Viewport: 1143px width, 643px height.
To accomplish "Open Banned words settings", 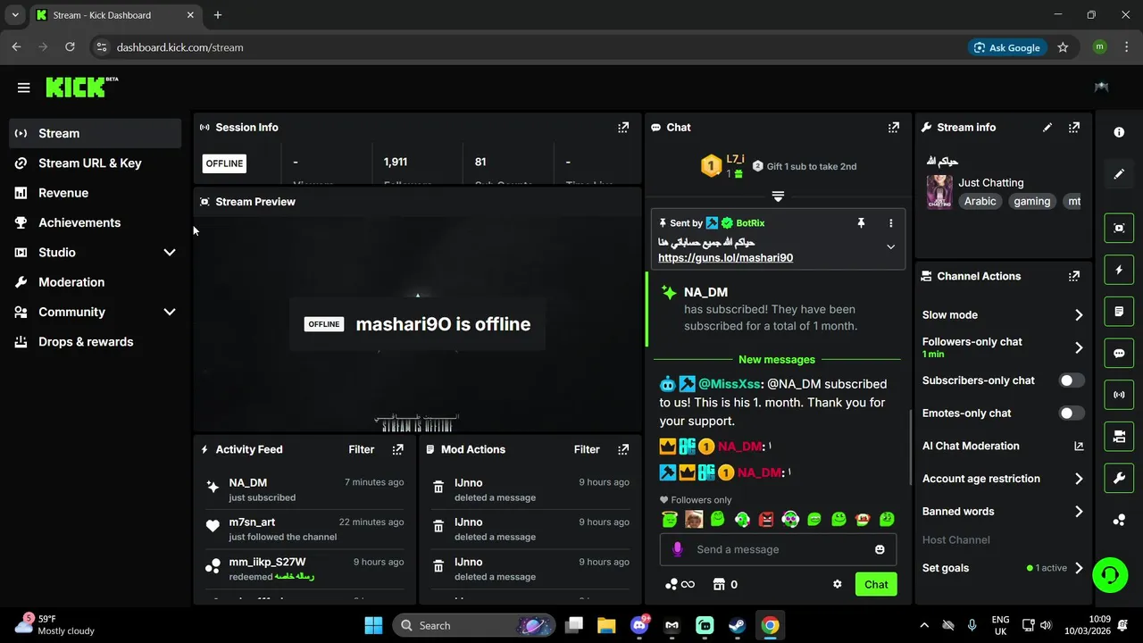I will coord(1003,512).
